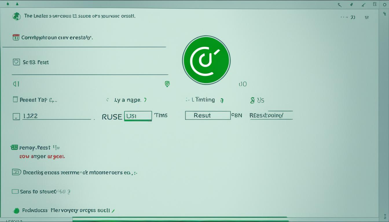Click the 'd1' marker on the left
The image size is (389, 222).
pyautogui.click(x=16, y=84)
